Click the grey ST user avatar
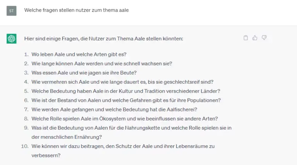Viewport: 297px width, 165px height. (12, 10)
